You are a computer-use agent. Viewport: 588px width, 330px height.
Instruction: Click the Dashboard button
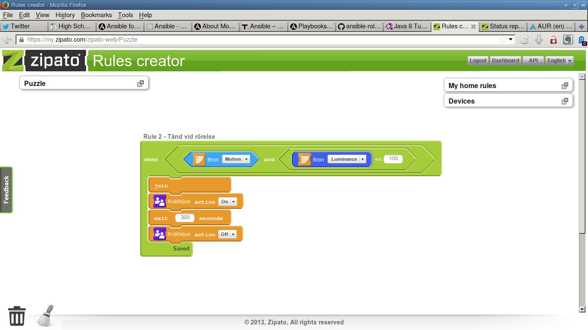pyautogui.click(x=505, y=61)
